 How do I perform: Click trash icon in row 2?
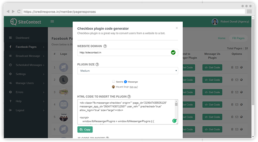pos(232,80)
